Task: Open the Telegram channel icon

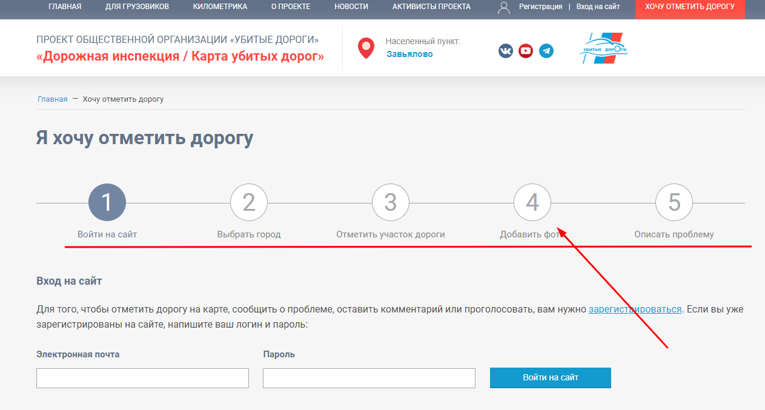Action: pyautogui.click(x=546, y=51)
